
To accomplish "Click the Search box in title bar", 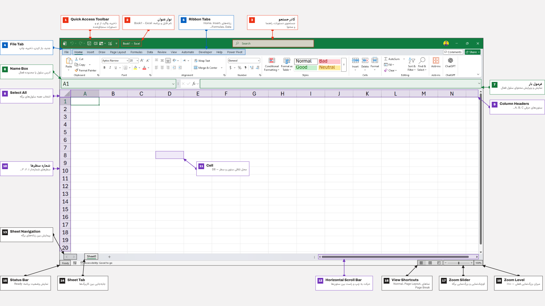I will tap(273, 43).
